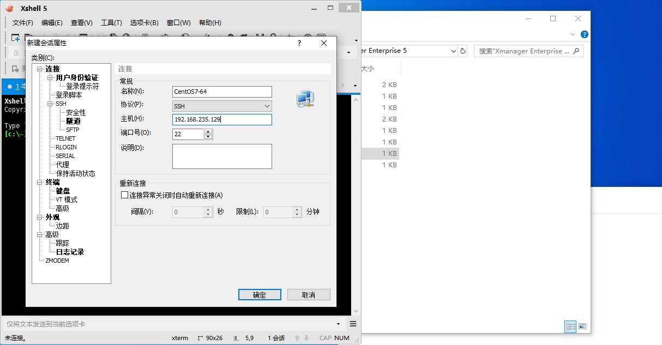Select 日志记录 in the category tree

click(x=70, y=252)
